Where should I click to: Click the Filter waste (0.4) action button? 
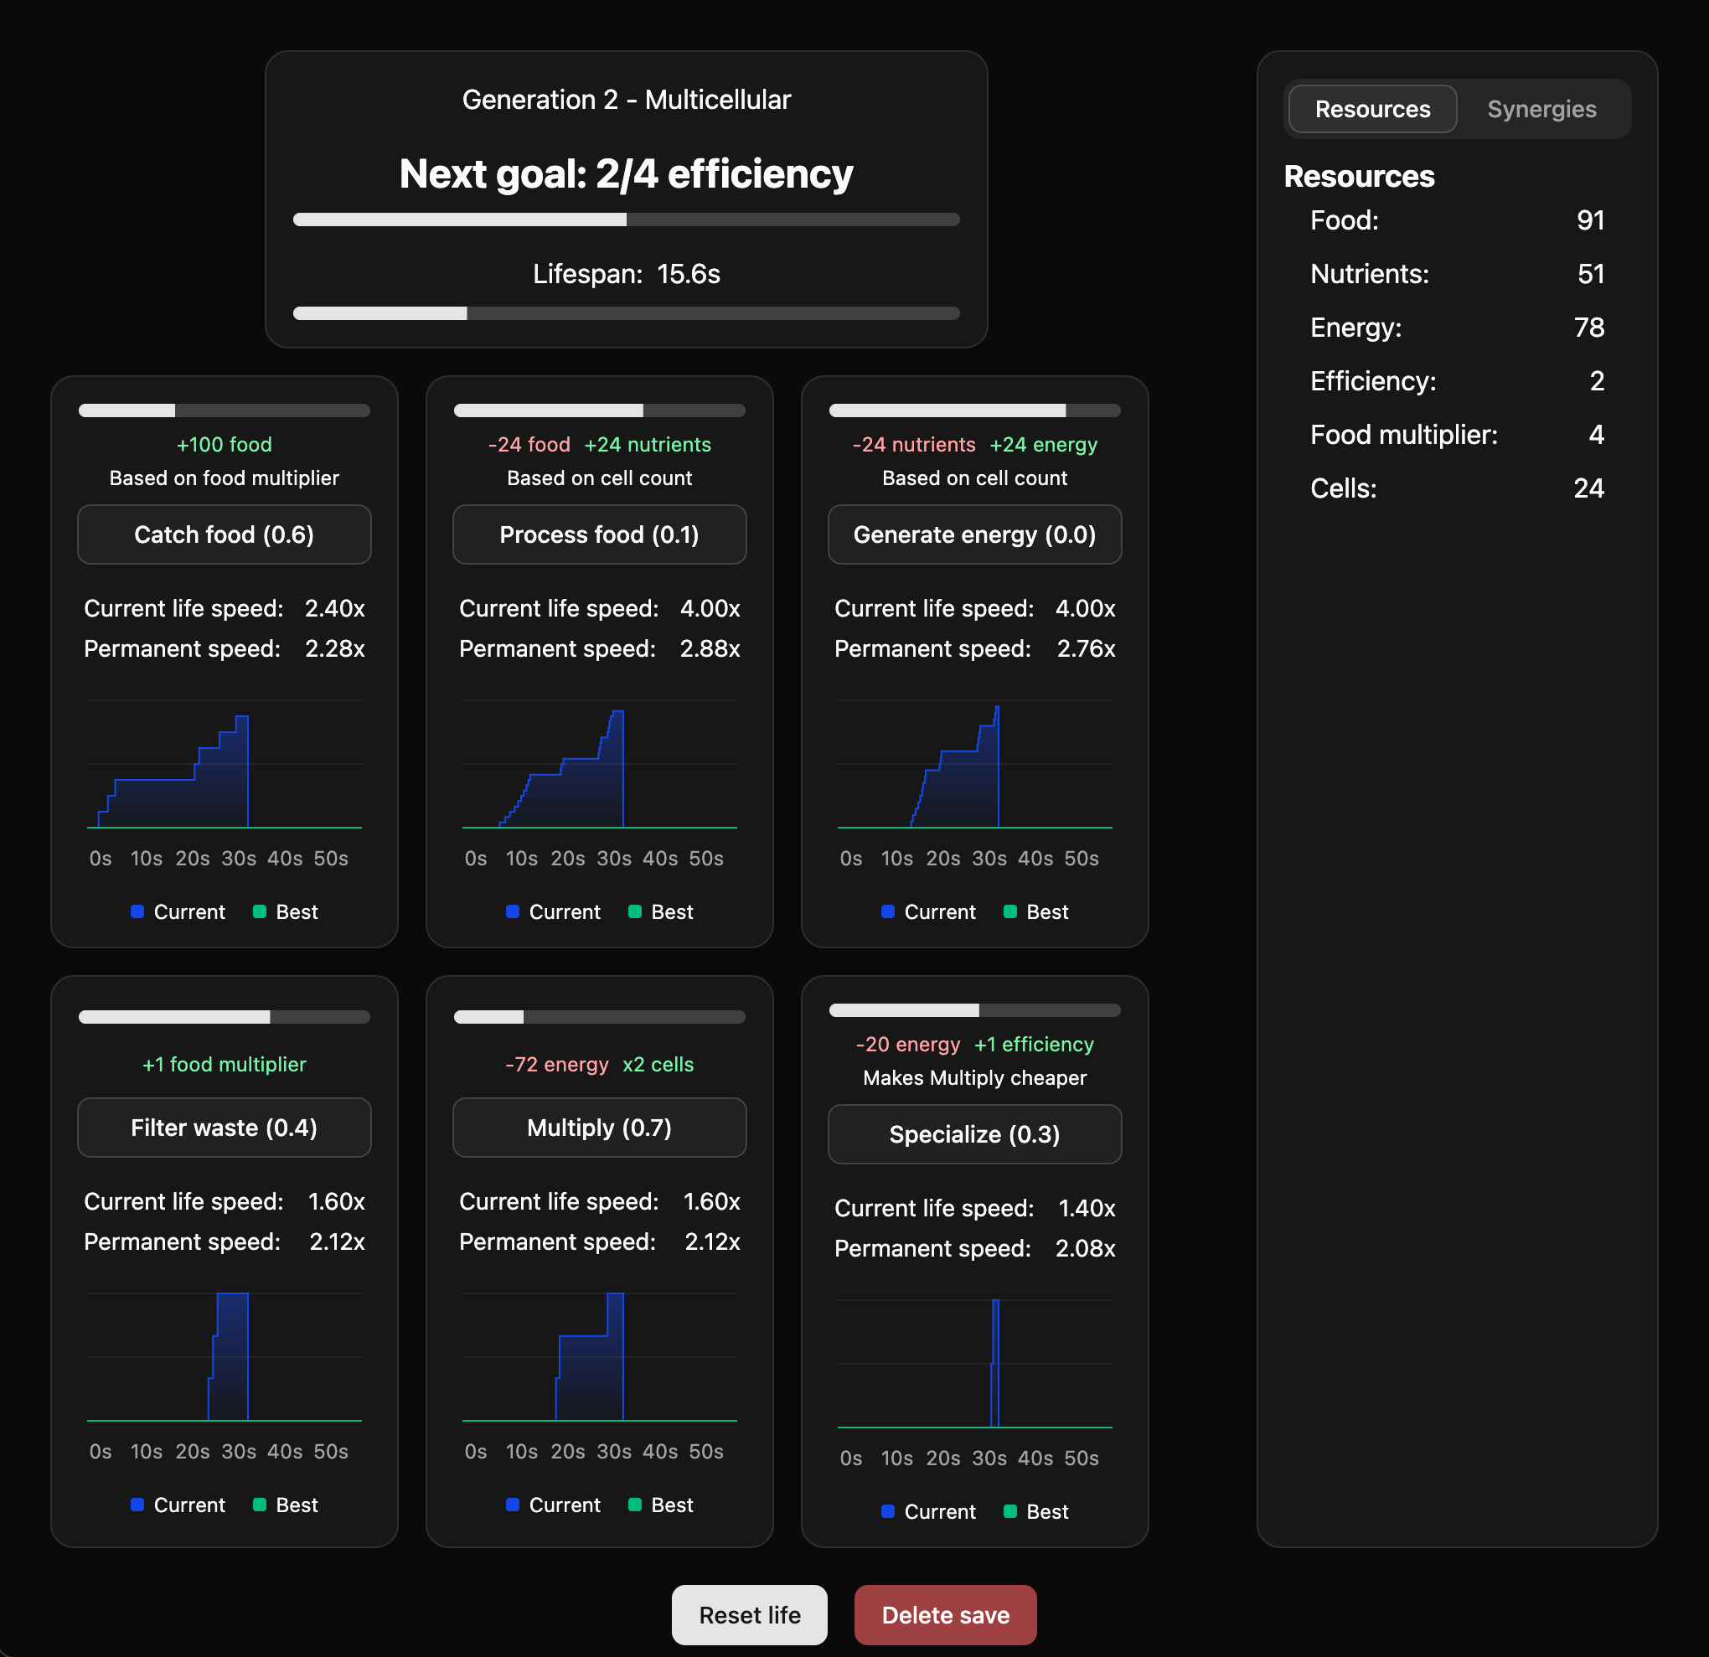(x=224, y=1127)
